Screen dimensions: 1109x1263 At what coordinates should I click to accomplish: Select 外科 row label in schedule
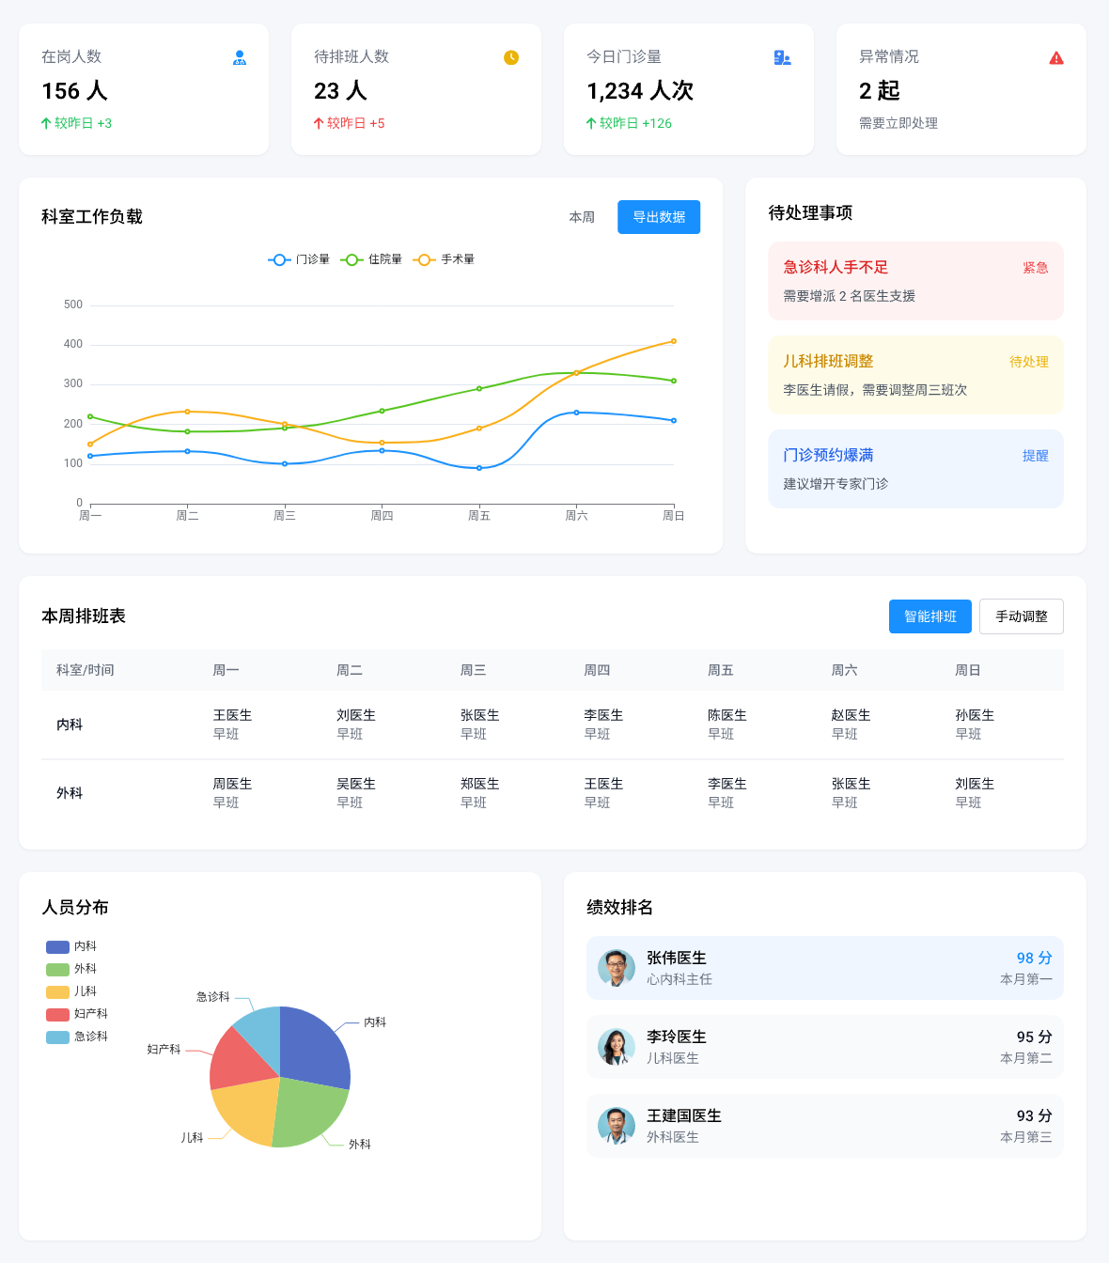[70, 793]
